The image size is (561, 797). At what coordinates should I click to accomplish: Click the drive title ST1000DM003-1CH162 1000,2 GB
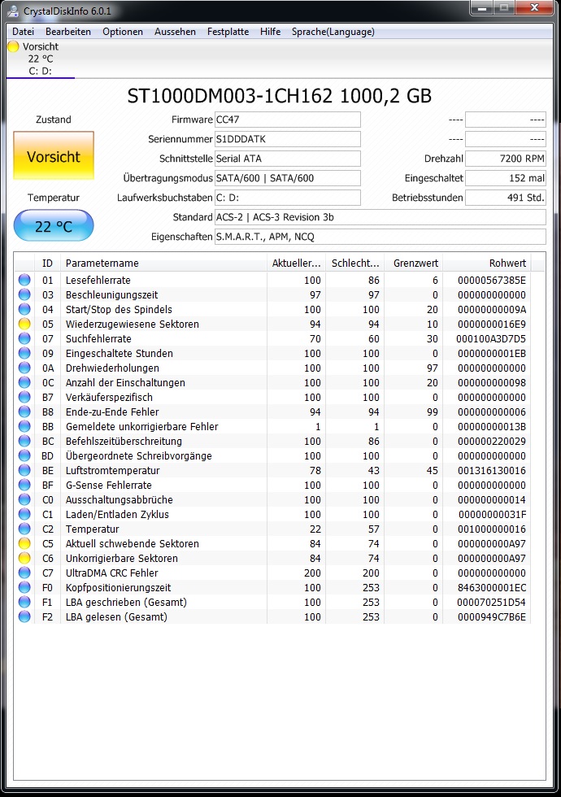coord(279,96)
